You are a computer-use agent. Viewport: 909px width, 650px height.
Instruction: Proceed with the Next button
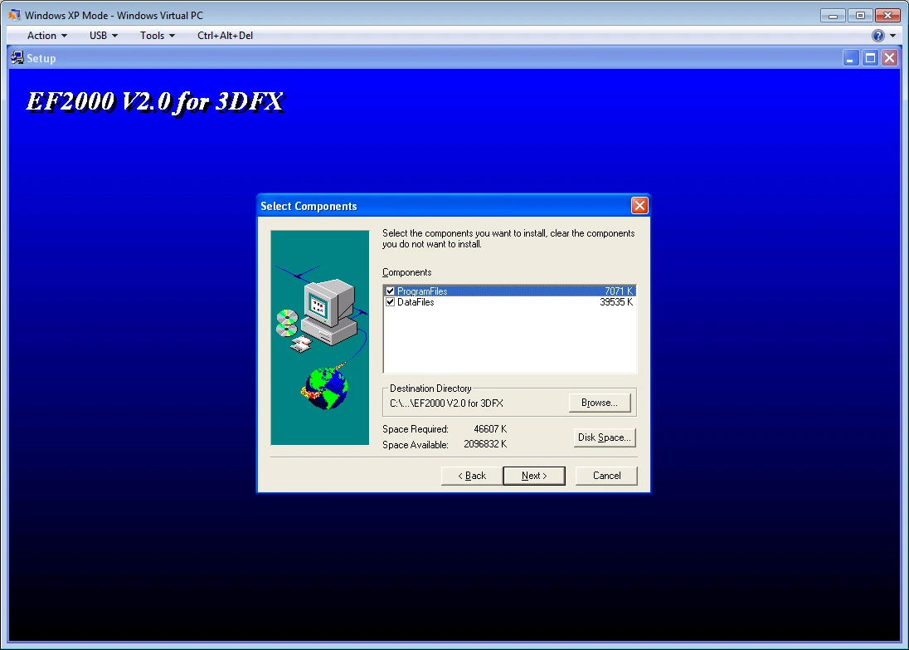534,476
